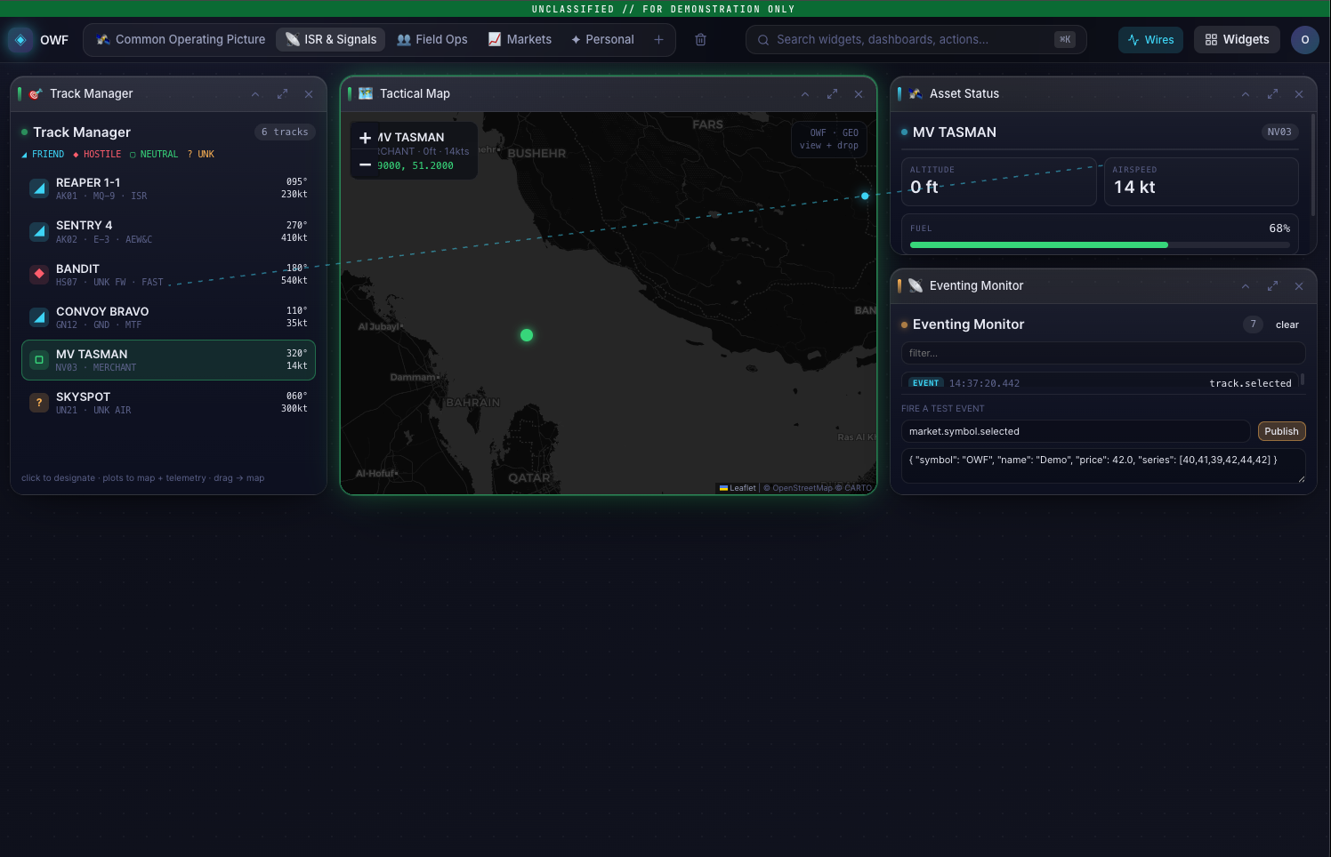Click MV TASMAN neutral square icon
This screenshot has width=1331, height=857.
39,360
